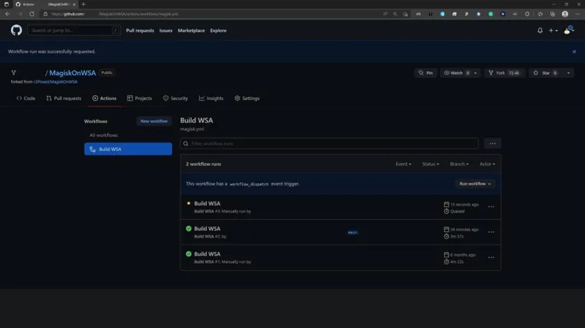Open the Run workflow dropdown
This screenshot has width=585, height=328.
(475, 183)
